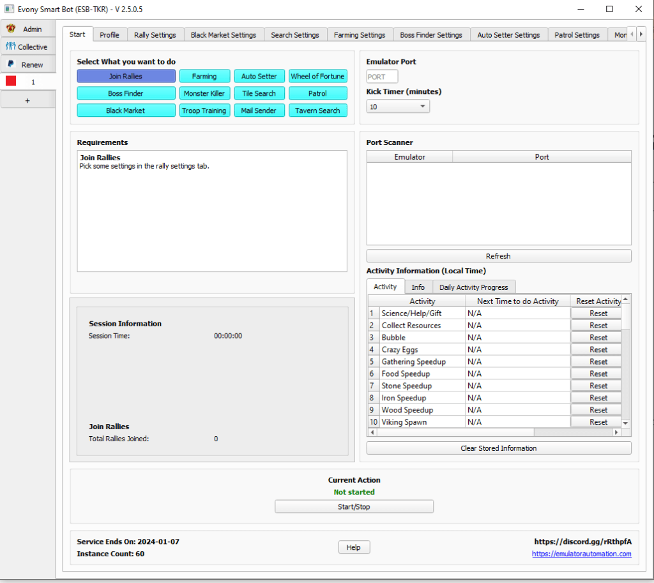The image size is (654, 583).
Task: Click activity table scroll right arrow
Action: [x=616, y=432]
